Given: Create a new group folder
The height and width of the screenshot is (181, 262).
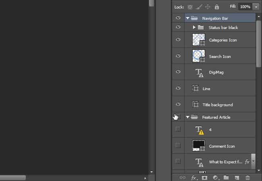Looking at the screenshot, I should [x=226, y=177].
